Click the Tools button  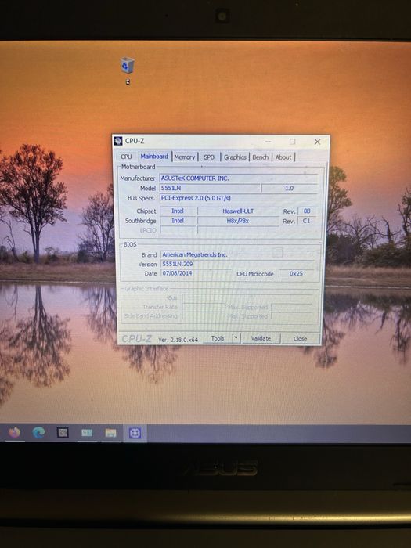[218, 338]
